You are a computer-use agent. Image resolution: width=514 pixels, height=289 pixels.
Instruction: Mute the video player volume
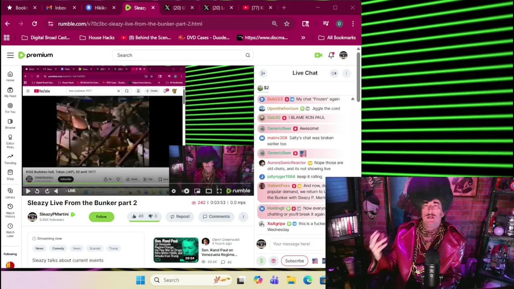tap(56, 191)
